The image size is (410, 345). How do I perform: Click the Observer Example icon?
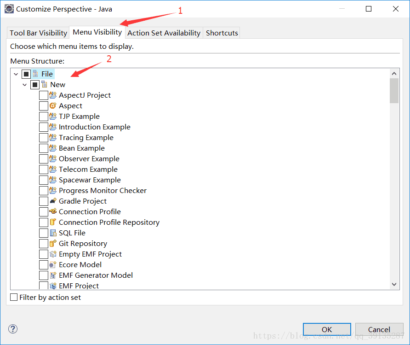(53, 159)
